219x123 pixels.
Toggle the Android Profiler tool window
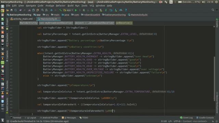coord(49,118)
